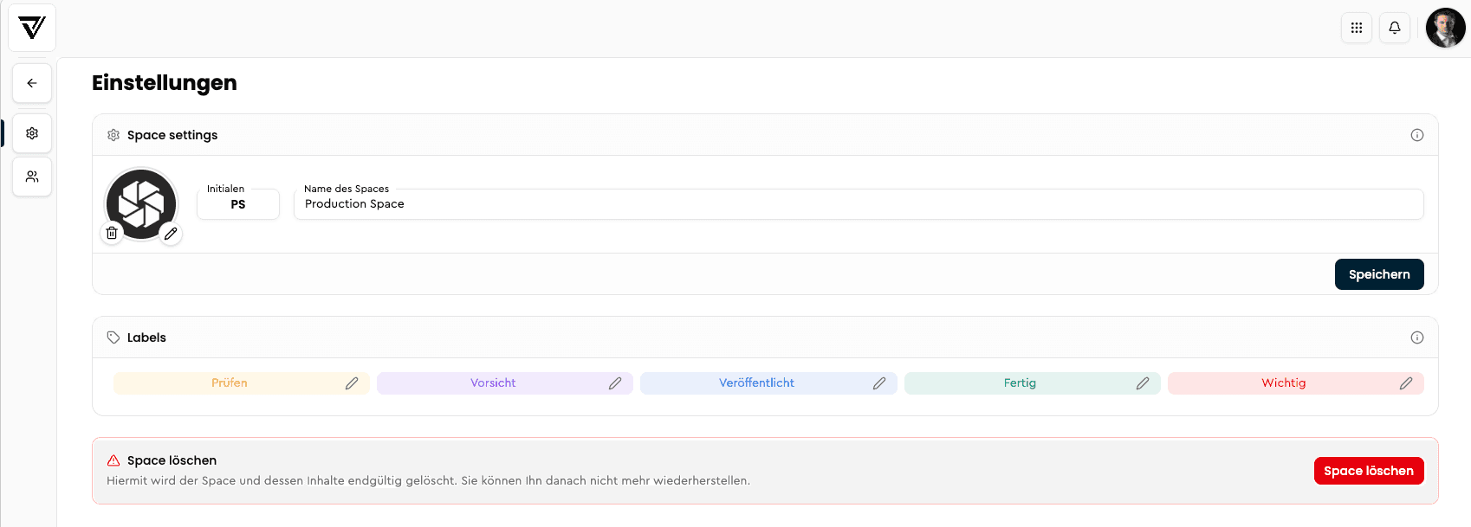Edit the space logo with pencil icon
This screenshot has width=1471, height=527.
point(171,234)
